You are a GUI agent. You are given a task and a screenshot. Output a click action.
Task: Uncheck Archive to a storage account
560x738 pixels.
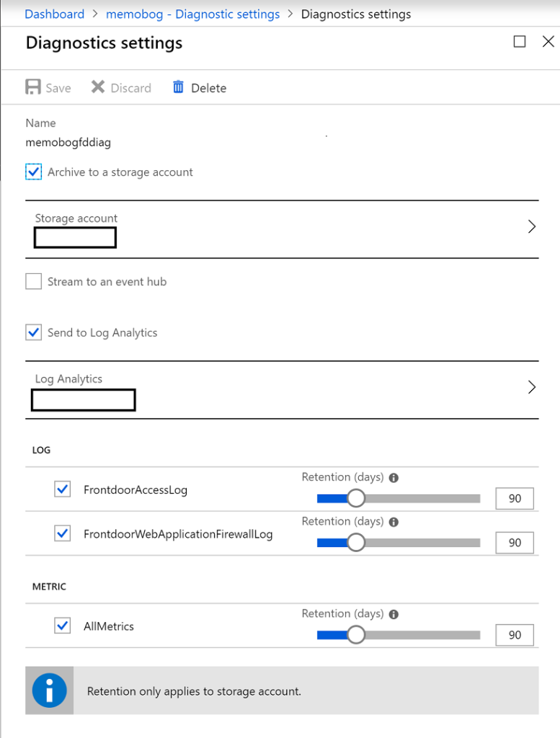33,172
